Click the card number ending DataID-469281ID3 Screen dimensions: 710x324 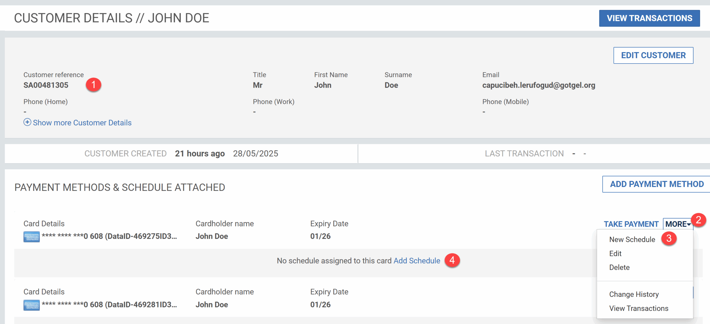coord(109,305)
